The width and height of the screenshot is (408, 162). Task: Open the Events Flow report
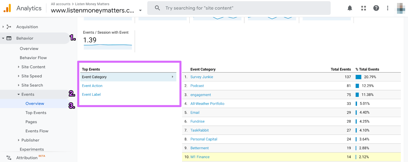tap(37, 131)
